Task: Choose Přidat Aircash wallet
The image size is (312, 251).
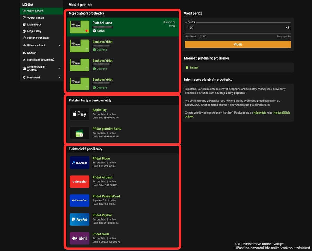Action: click(123, 181)
